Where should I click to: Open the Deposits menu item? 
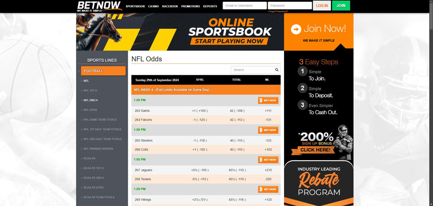click(210, 6)
